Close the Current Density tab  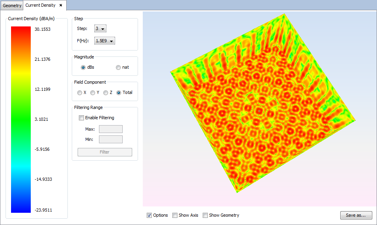tap(61, 6)
